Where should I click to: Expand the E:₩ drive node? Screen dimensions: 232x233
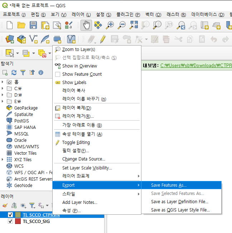click(3, 101)
